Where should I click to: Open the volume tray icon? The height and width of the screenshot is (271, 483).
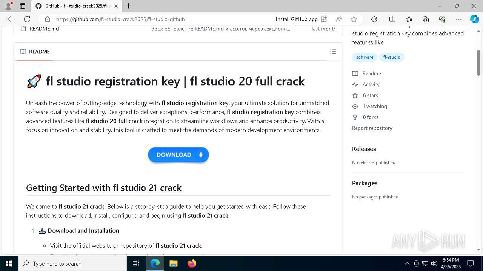434,263
